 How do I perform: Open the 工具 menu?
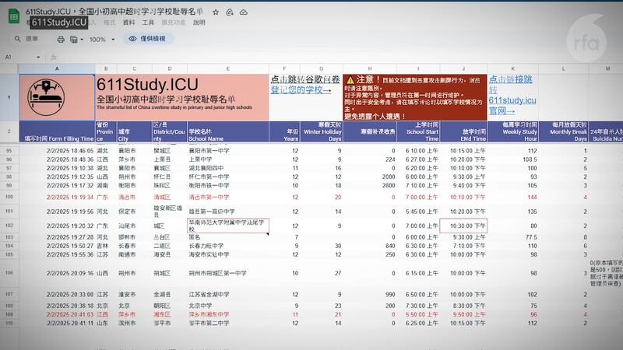[148, 23]
